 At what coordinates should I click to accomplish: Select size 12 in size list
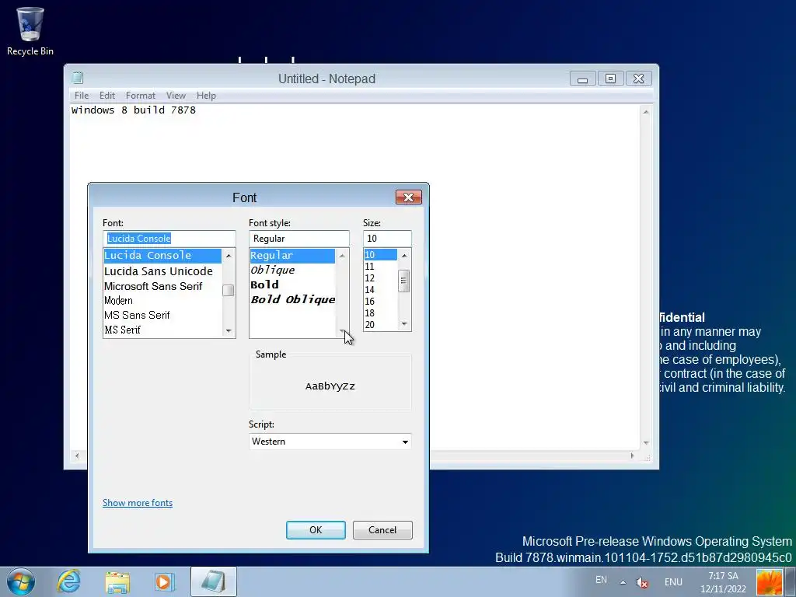(x=380, y=278)
